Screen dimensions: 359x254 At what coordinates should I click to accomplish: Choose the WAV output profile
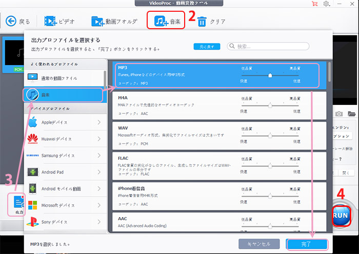[x=219, y=136]
